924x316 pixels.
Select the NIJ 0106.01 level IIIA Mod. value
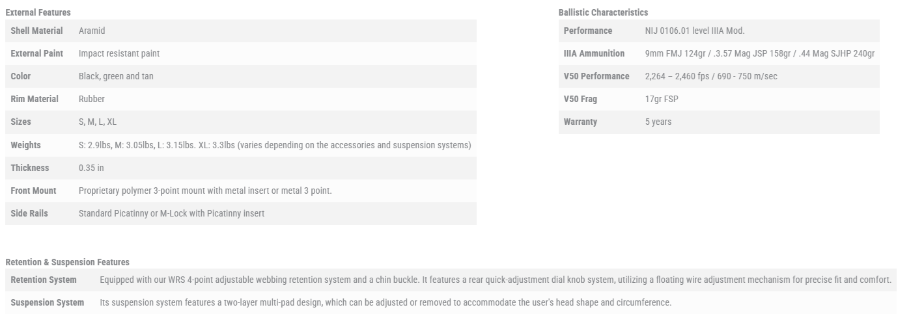point(695,31)
